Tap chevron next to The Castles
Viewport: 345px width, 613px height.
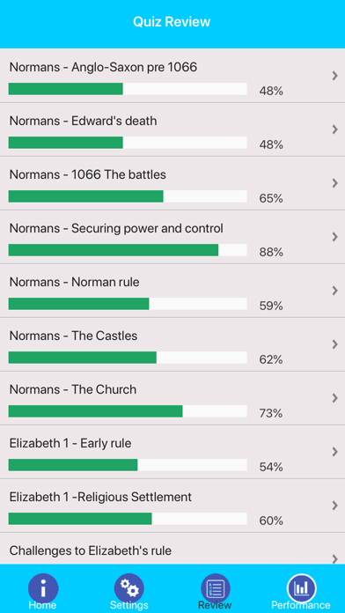point(334,344)
